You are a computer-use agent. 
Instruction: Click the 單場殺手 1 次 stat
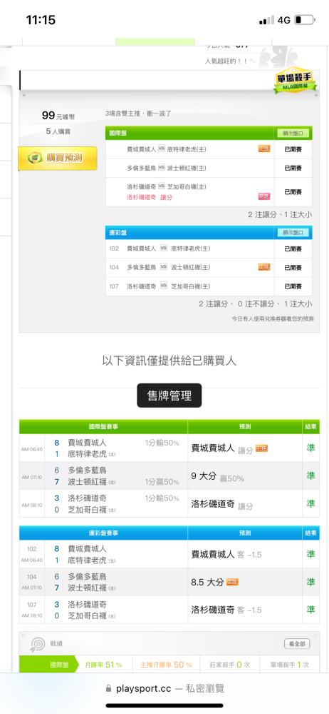pos(289,664)
